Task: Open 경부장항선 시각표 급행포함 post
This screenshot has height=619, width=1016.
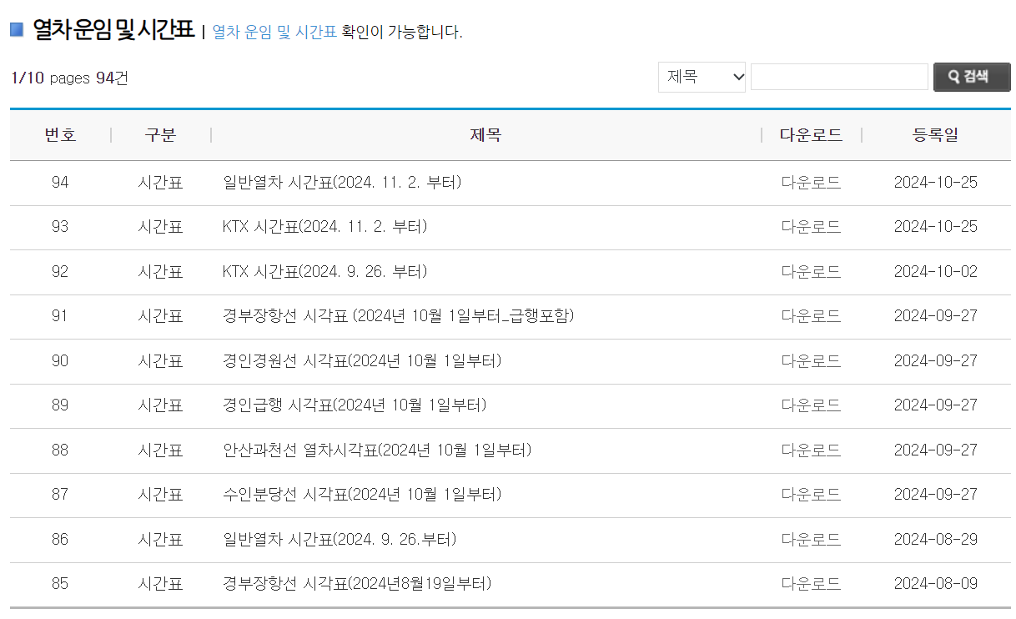Action: (x=399, y=316)
